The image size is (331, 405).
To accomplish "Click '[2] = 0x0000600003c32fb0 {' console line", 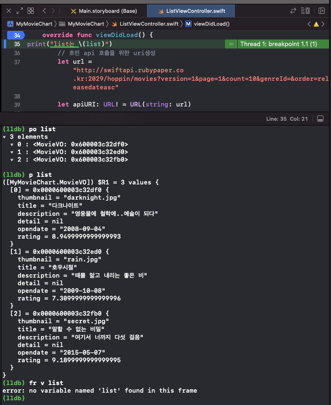I will click(59, 314).
